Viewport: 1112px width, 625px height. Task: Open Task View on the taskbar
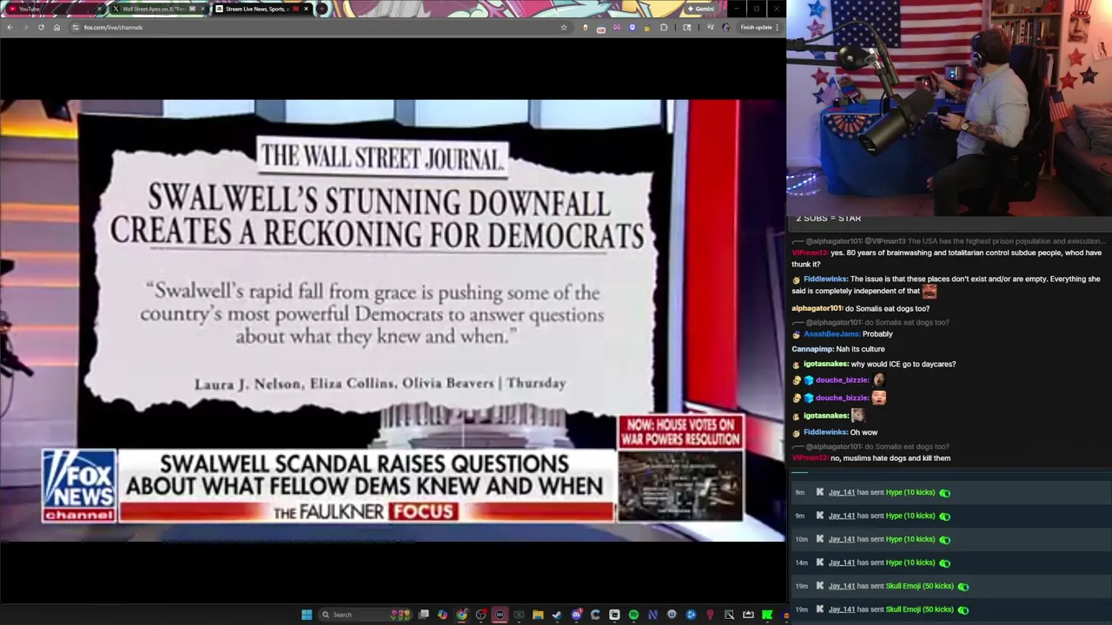point(423,615)
